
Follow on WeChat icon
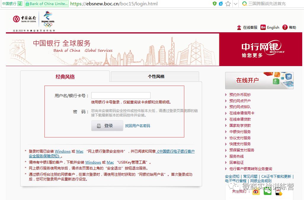[268, 191]
